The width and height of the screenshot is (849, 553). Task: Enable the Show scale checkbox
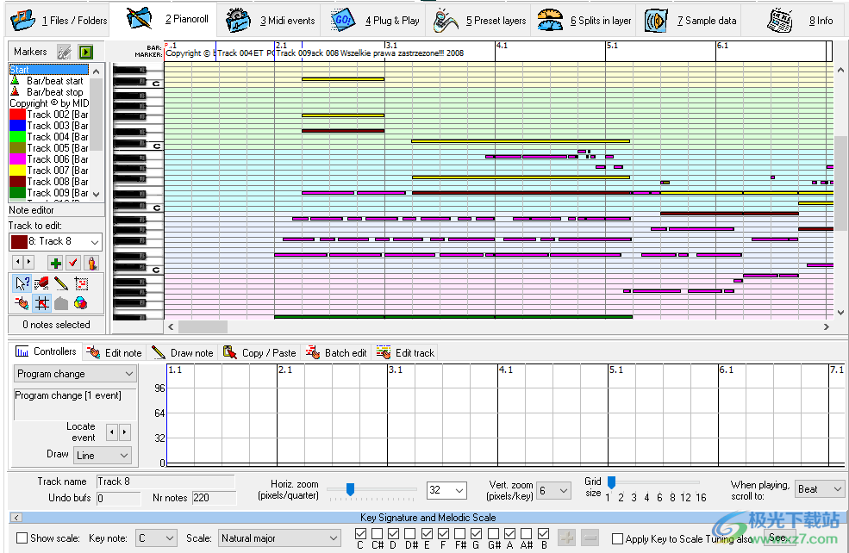22,538
